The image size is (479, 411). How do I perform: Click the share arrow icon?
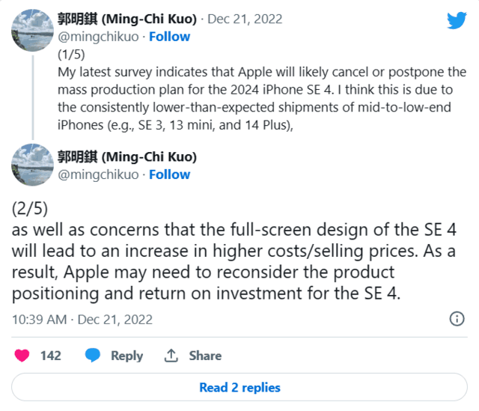[171, 356]
